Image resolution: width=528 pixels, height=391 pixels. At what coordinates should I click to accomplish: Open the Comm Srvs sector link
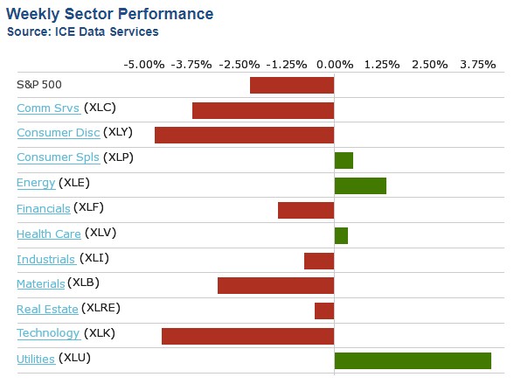click(48, 108)
